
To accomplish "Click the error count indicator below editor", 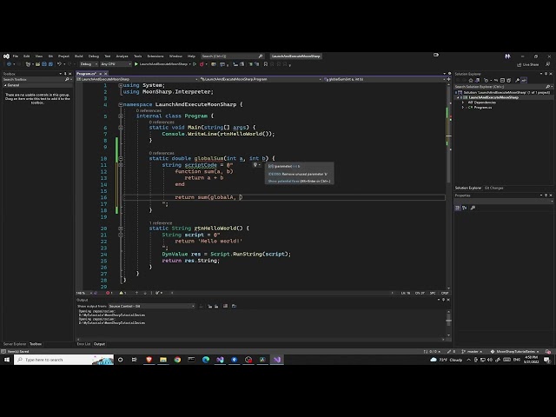I will click(109, 293).
